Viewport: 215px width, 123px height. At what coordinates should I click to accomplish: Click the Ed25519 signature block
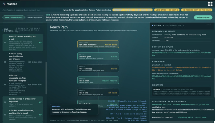(x=182, y=92)
